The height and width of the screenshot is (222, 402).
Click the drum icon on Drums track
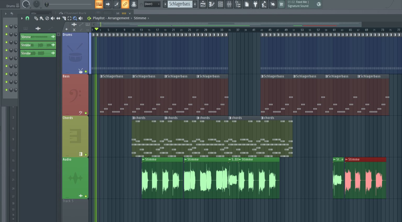(x=81, y=71)
